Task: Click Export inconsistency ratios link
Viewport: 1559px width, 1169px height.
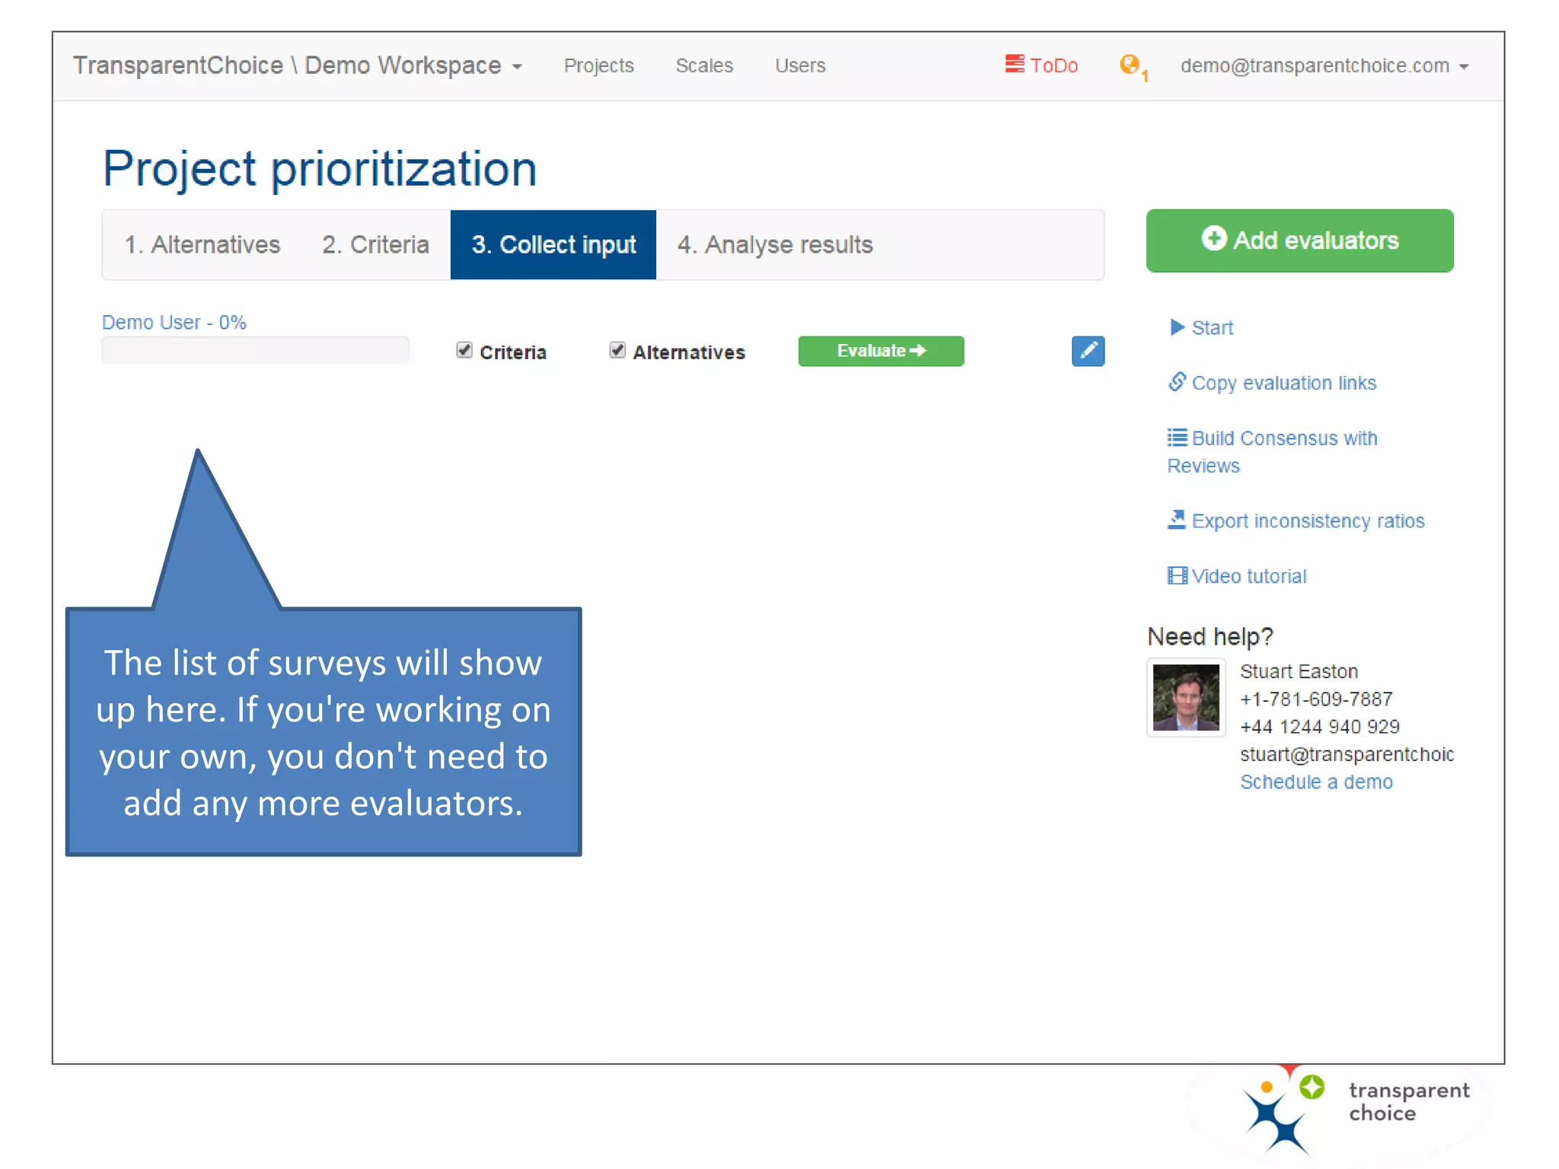Action: [x=1308, y=521]
